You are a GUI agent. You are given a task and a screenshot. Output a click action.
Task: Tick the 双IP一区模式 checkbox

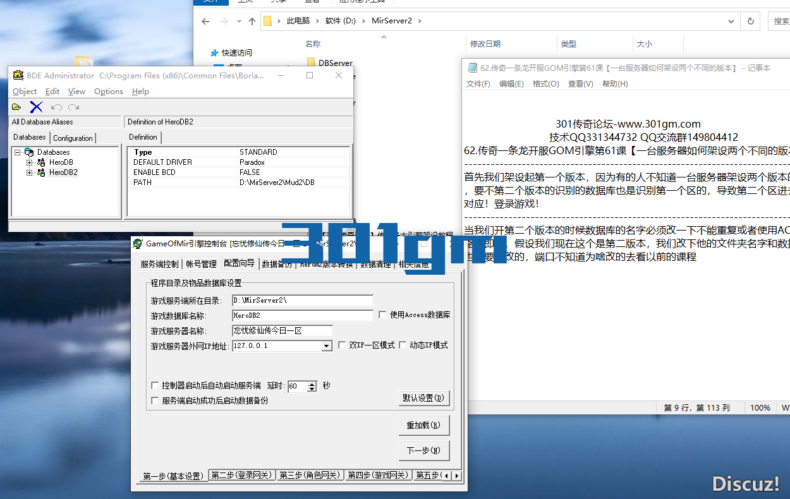click(x=342, y=346)
